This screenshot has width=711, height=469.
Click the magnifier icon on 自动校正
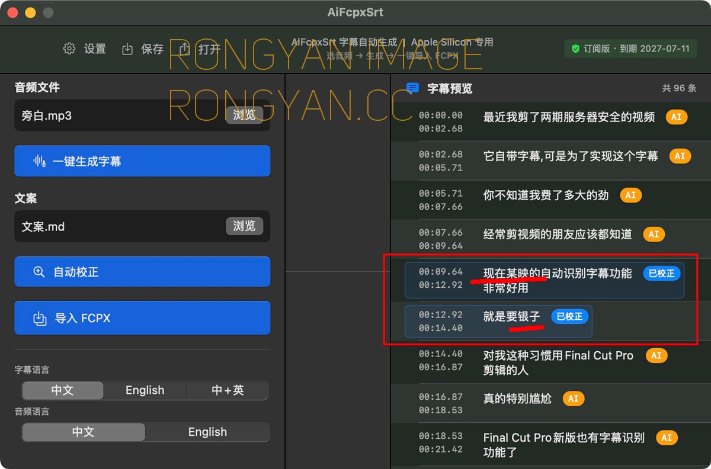pos(39,272)
